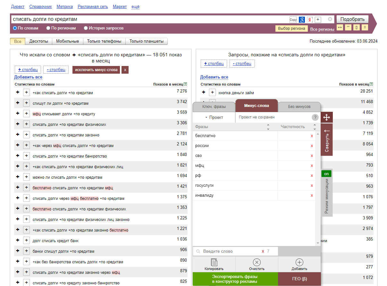Select 'Только планшеты' device tab
This screenshot has height=286, width=387.
pos(147,41)
